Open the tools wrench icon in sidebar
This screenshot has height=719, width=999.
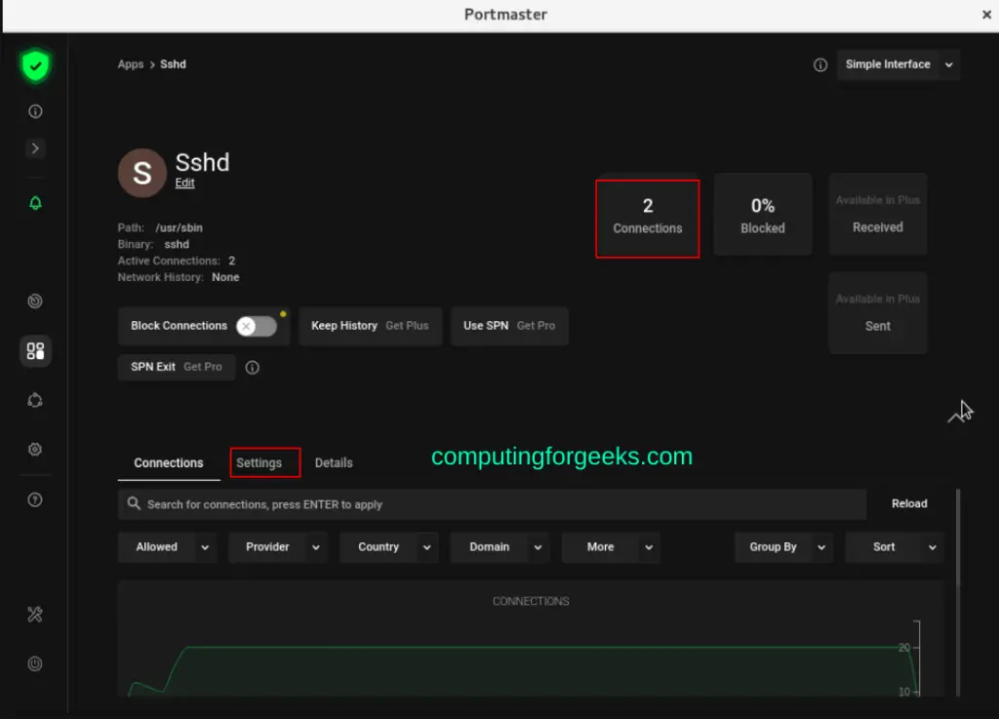pyautogui.click(x=35, y=615)
